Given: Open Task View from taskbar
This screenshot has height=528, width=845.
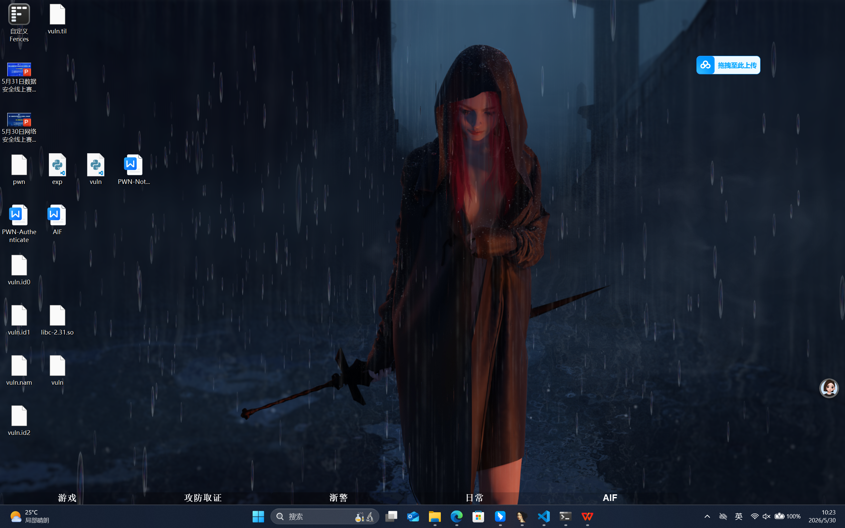Looking at the screenshot, I should [391, 516].
